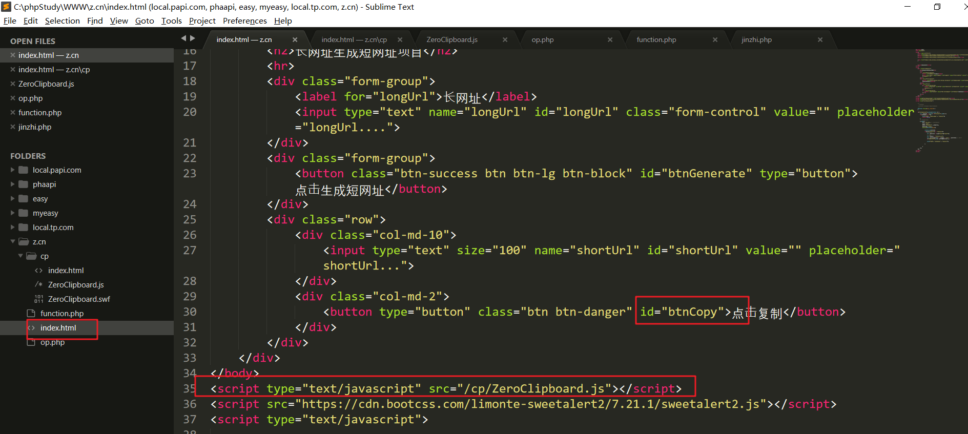Click local.papi.com folder icon

point(23,170)
